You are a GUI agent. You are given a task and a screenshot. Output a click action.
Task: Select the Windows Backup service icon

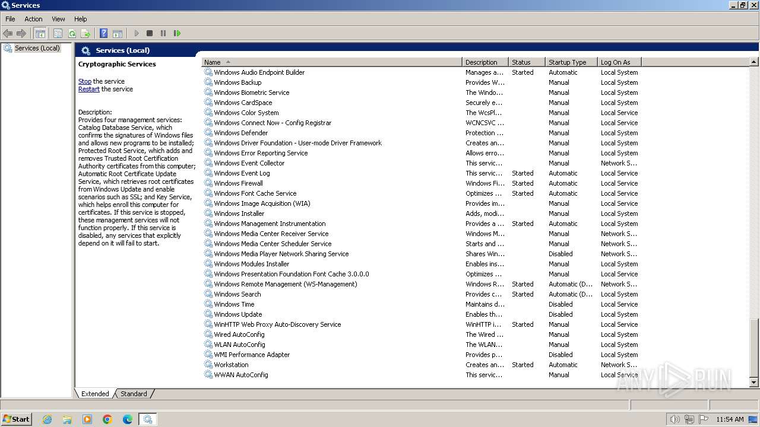(x=208, y=82)
